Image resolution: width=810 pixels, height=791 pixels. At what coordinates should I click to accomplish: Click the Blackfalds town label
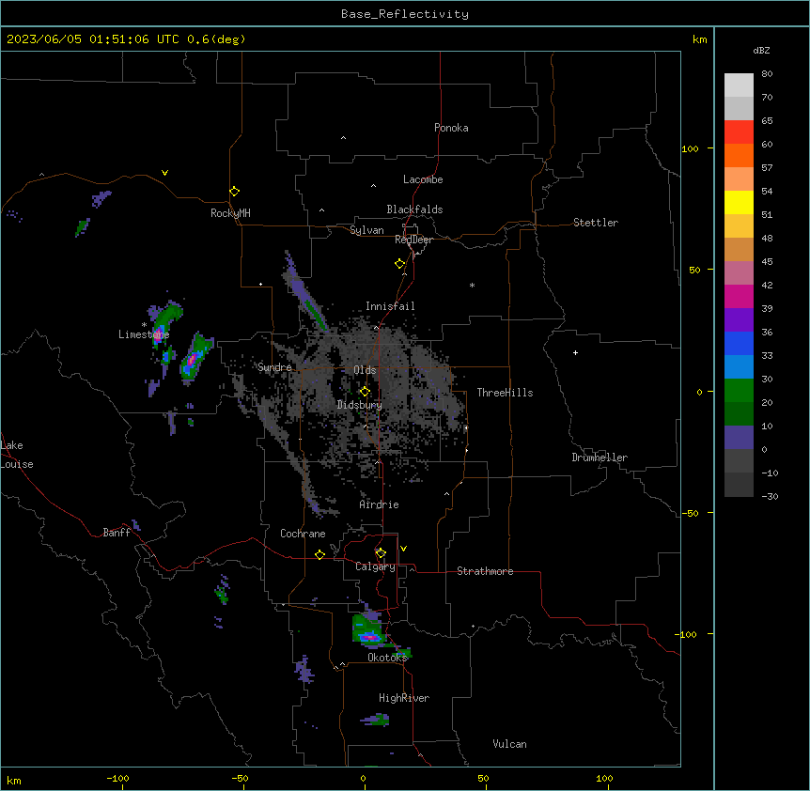tap(414, 209)
